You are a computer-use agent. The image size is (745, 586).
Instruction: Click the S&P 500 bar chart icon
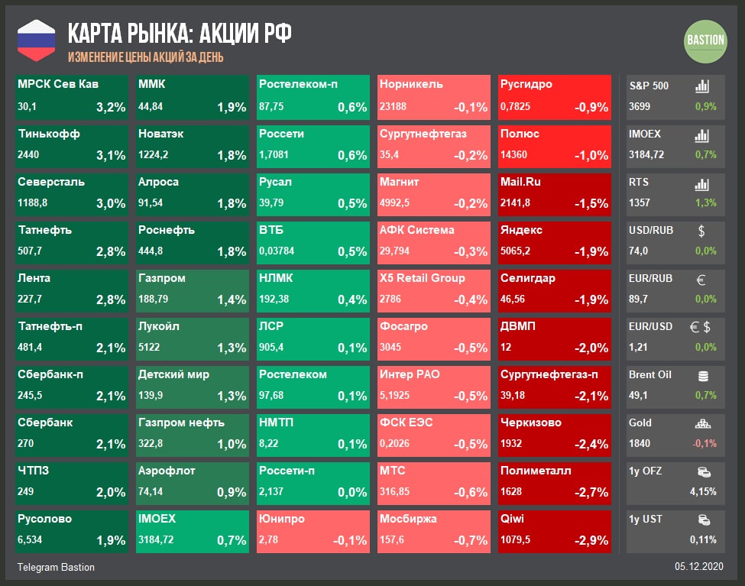pyautogui.click(x=701, y=86)
